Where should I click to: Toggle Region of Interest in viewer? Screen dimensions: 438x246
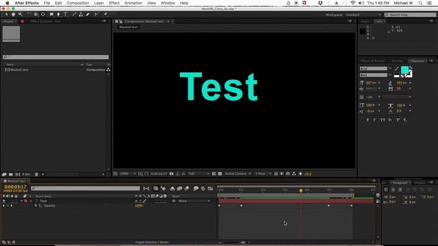214,174
